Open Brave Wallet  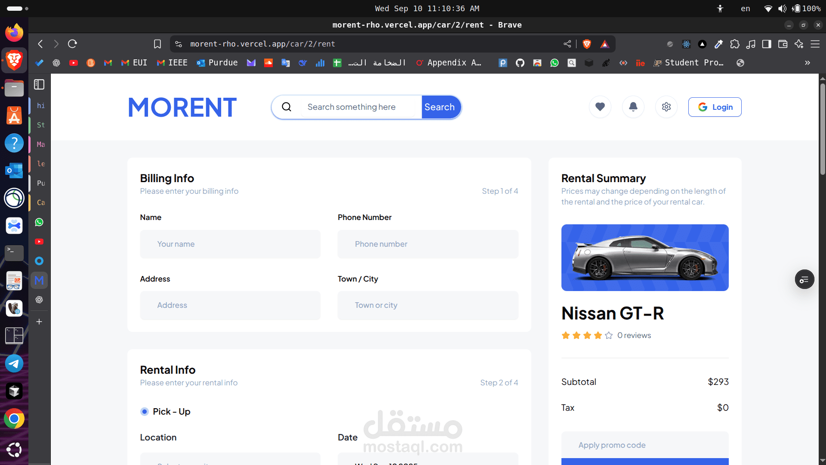[x=783, y=44]
